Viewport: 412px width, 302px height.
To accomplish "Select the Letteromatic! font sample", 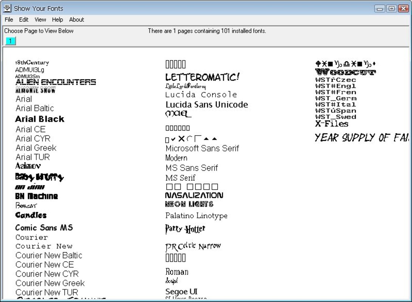I will pos(202,77).
